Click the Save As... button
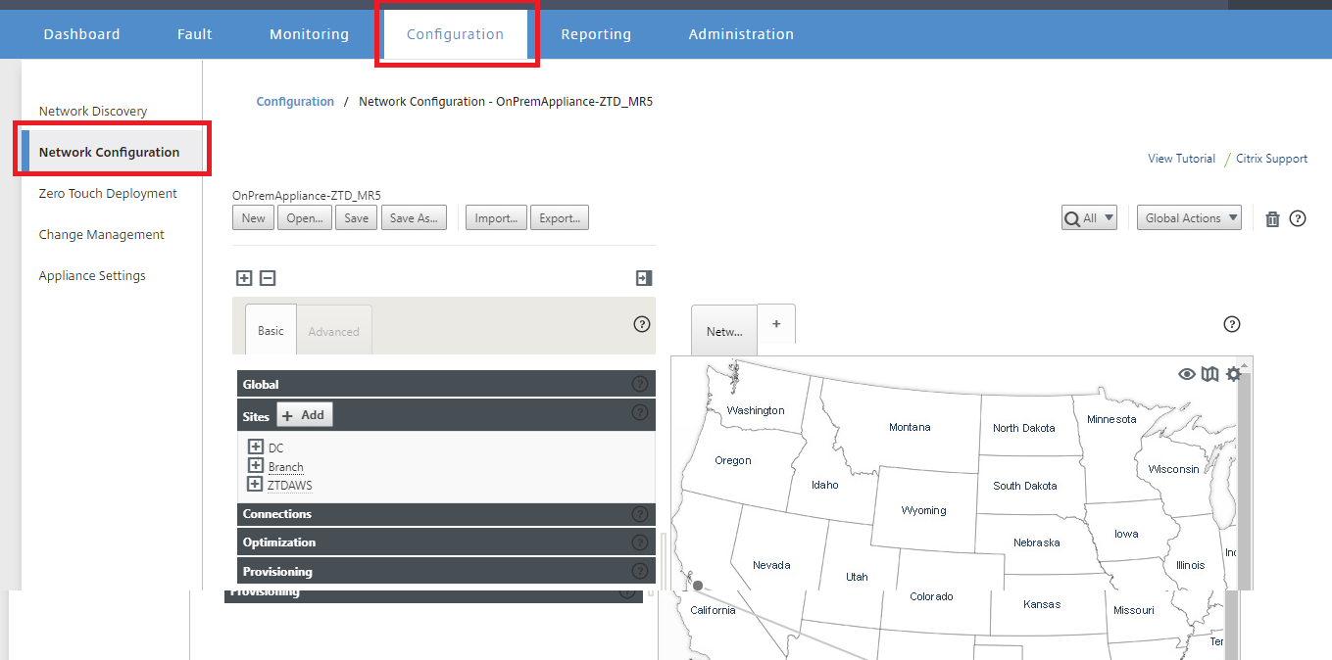1332x660 pixels. pyautogui.click(x=414, y=218)
